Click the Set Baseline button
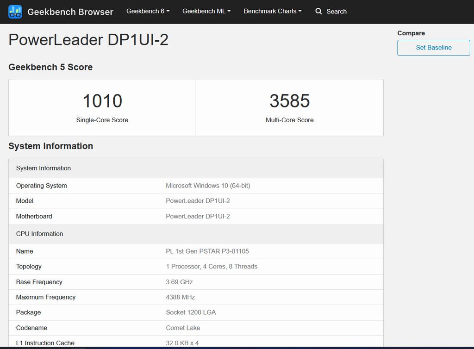Viewport: 474px width, 349px height. [433, 48]
